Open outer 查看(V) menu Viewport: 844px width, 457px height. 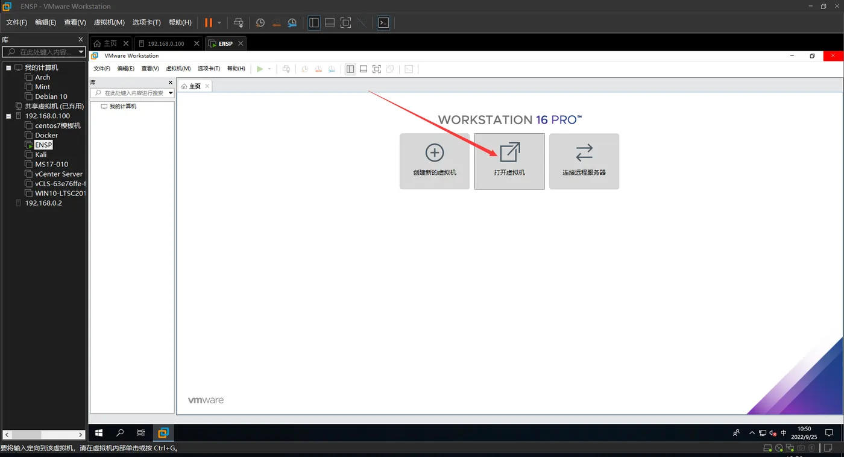click(x=75, y=22)
